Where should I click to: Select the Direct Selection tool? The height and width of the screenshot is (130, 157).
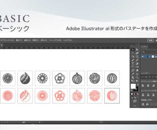tap(137, 50)
